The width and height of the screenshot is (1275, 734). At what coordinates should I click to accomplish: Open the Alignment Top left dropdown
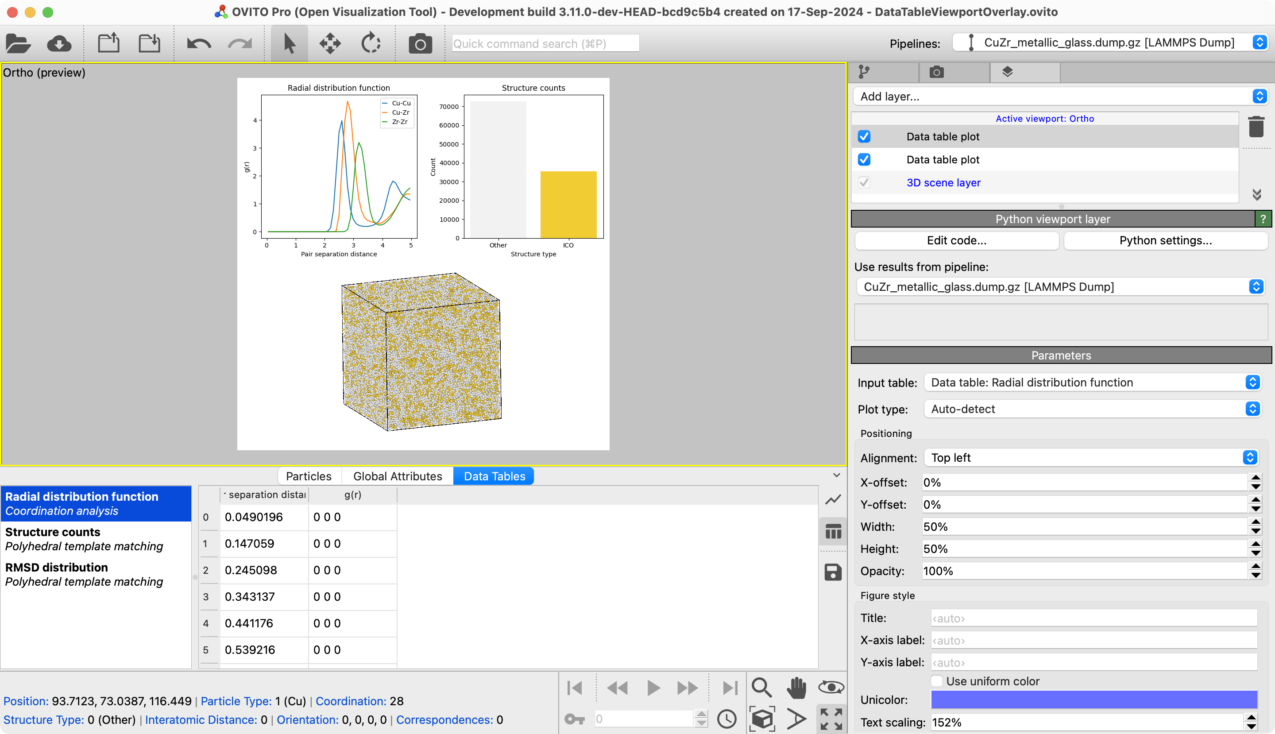click(1091, 458)
